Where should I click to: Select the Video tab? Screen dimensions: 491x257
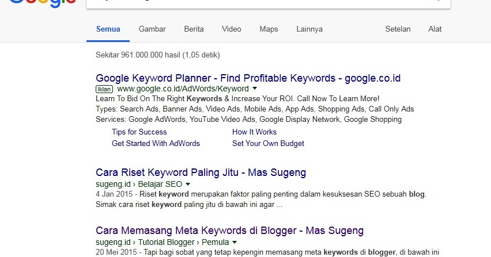pos(232,29)
